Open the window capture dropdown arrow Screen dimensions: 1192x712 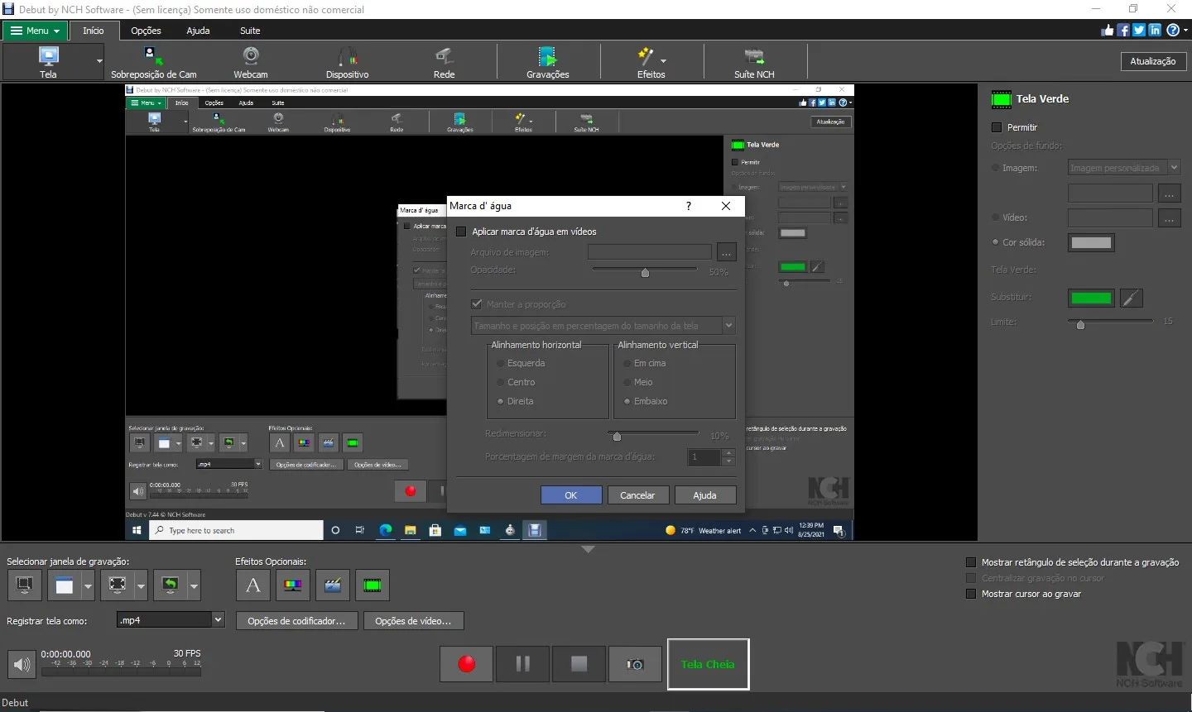click(x=88, y=585)
